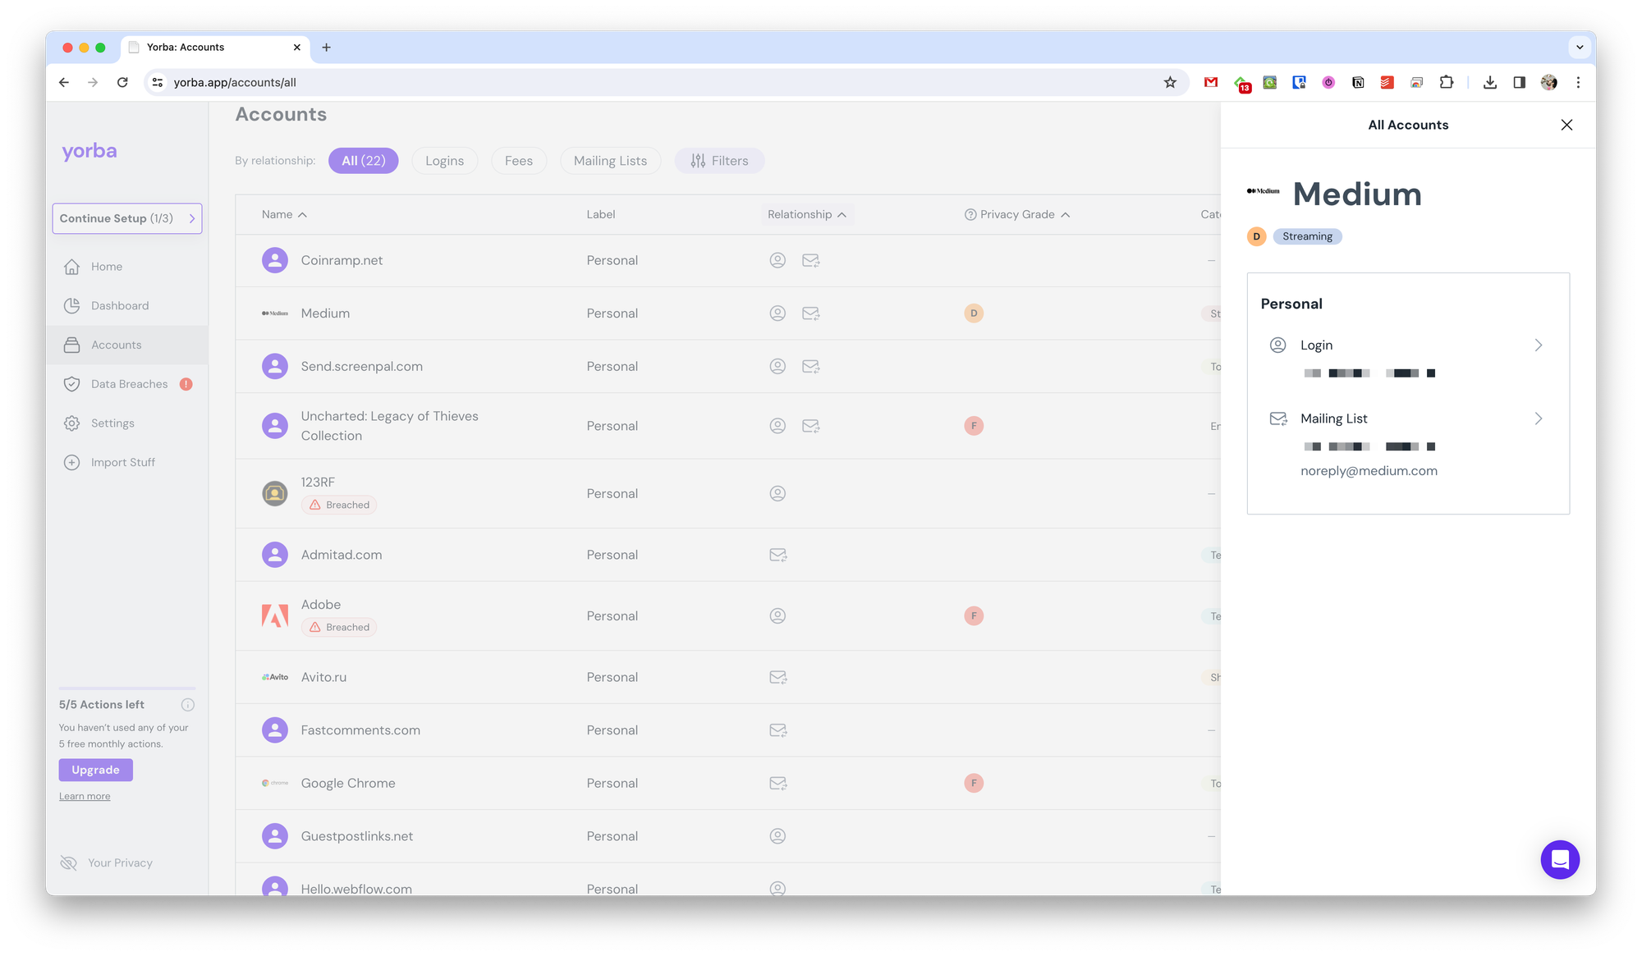Click the Home house icon in sidebar
The width and height of the screenshot is (1642, 956).
pyautogui.click(x=72, y=267)
